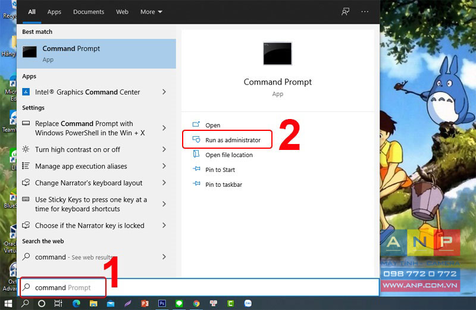Image resolution: width=476 pixels, height=310 pixels.
Task: Switch to the Apps search tab
Action: coord(54,12)
